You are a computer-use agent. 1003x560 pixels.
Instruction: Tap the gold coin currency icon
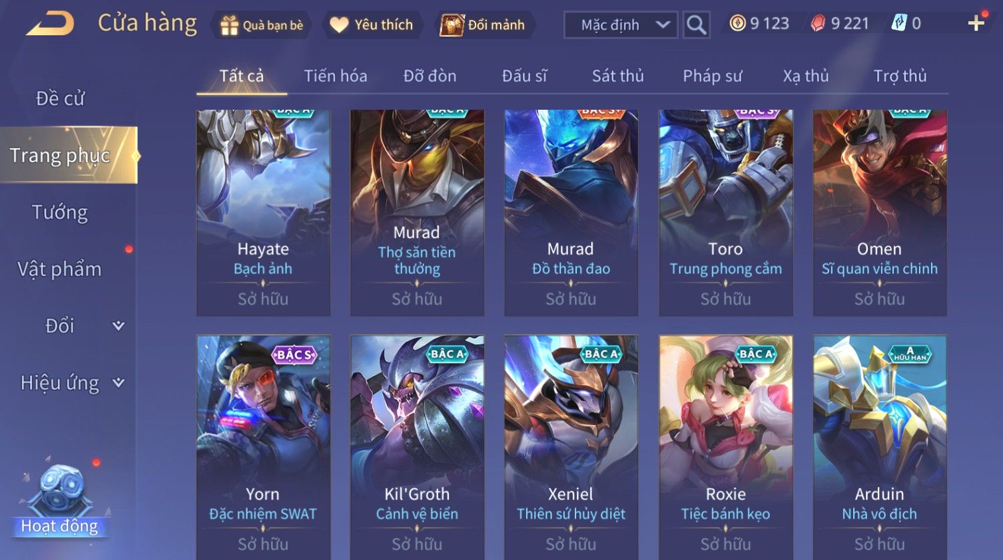(737, 23)
